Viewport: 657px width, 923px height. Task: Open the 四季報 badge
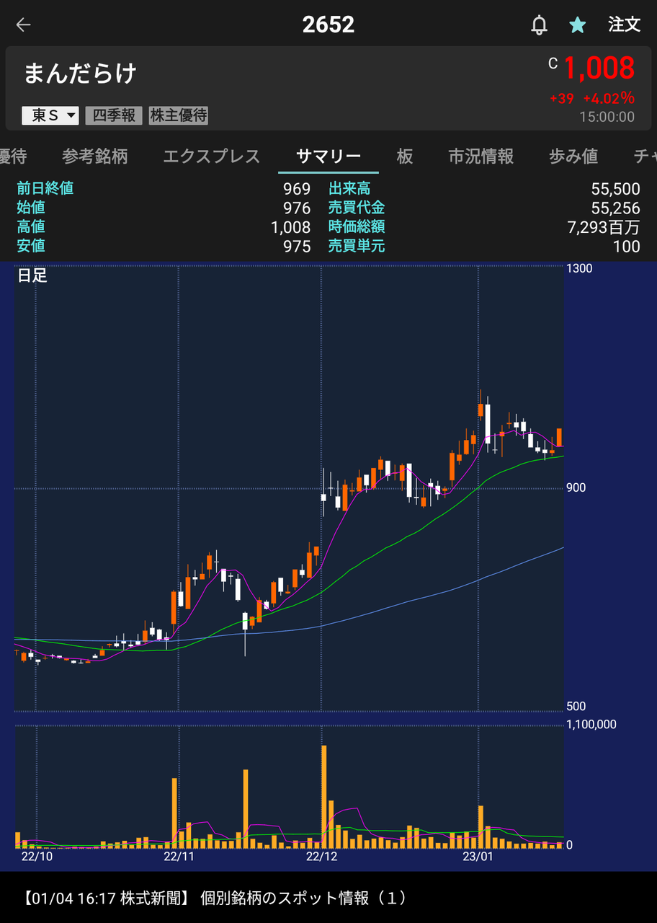(x=114, y=115)
